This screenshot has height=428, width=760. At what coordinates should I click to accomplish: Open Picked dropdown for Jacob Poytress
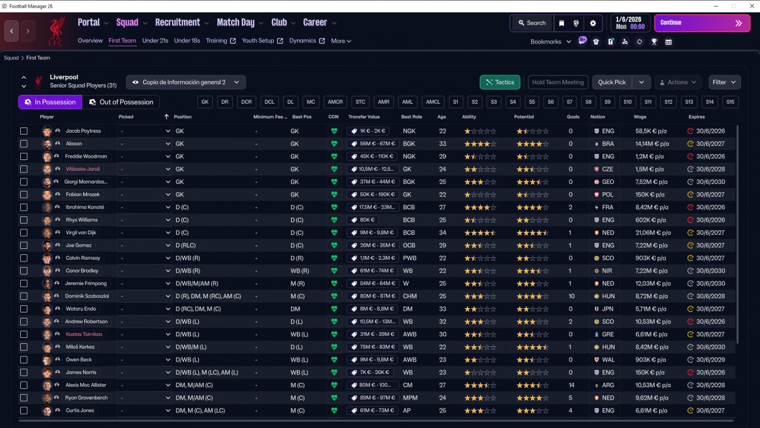coord(144,131)
